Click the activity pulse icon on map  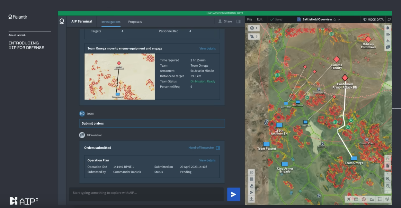[x=388, y=41]
